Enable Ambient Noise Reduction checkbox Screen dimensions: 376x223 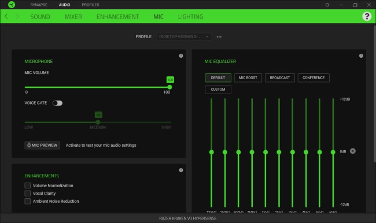[28, 201]
